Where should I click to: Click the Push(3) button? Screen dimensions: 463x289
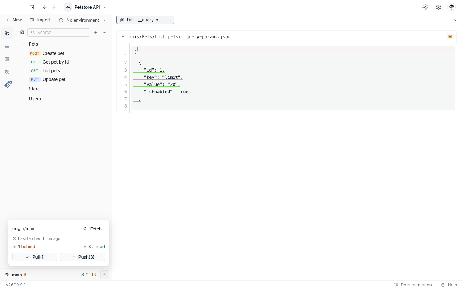click(82, 257)
